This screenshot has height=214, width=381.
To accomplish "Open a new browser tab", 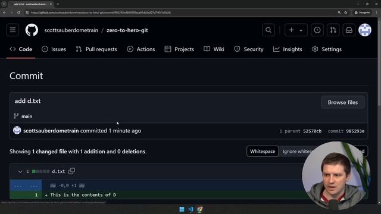I will coord(58,4).
